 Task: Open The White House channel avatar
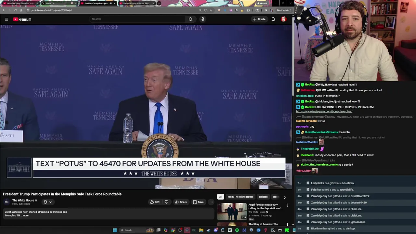(6, 202)
